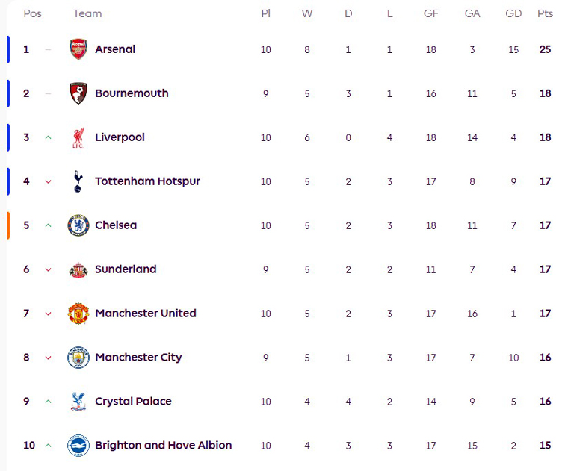Select the Brighton and Hove Albion name
The image size is (568, 471).
coord(163,446)
